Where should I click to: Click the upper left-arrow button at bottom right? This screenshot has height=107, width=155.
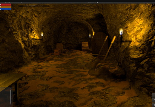tap(154, 100)
